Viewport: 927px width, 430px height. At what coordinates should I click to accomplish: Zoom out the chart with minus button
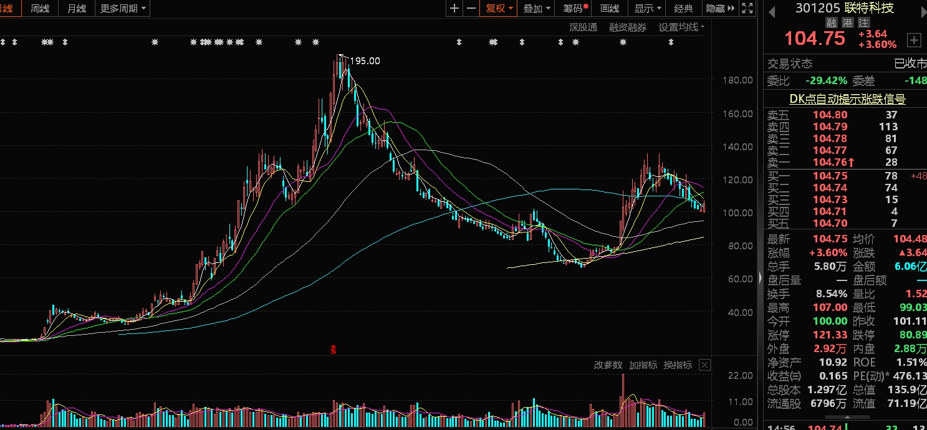click(x=471, y=8)
